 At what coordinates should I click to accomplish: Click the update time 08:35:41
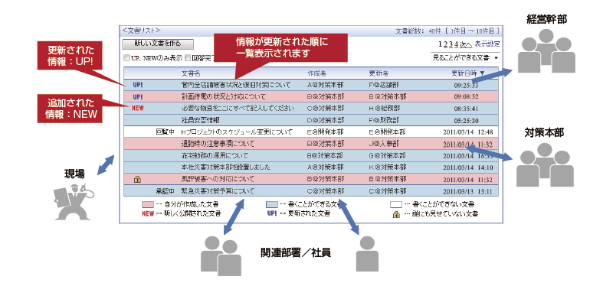(x=466, y=109)
